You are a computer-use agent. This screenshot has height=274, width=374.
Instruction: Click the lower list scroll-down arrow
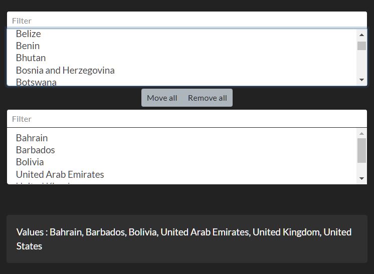[361, 178]
